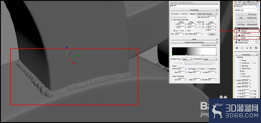Select Spherical mapping radio button
The width and height of the screenshot is (261, 123).
click(240, 66)
